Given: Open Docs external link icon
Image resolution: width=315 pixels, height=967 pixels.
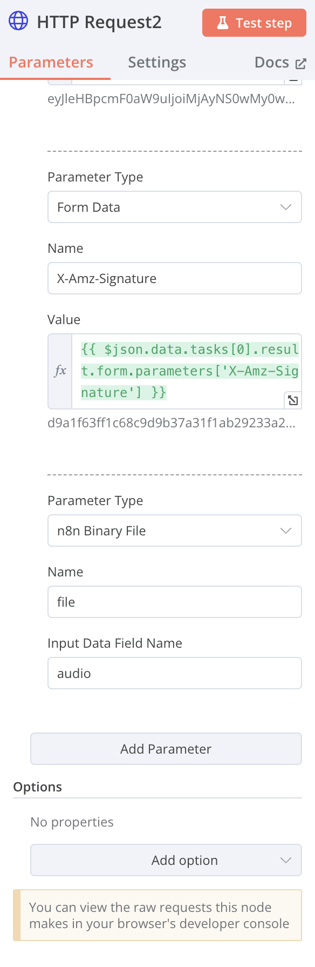Looking at the screenshot, I should 301,64.
